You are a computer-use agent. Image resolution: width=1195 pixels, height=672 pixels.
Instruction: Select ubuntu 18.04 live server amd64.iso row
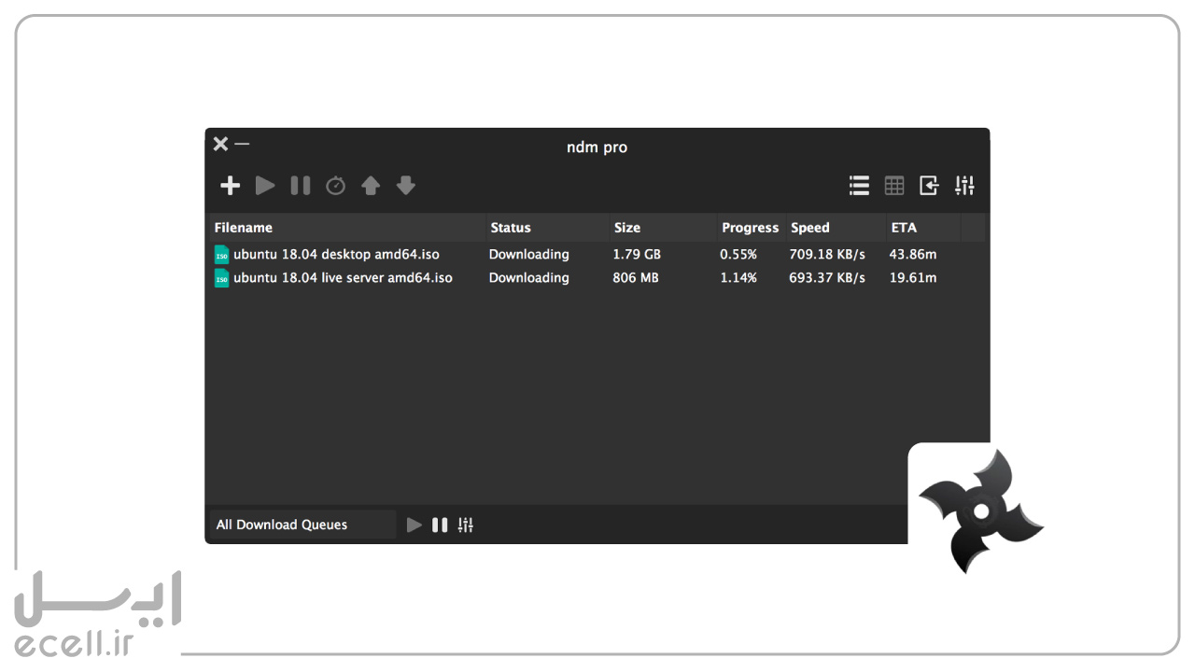pos(597,277)
